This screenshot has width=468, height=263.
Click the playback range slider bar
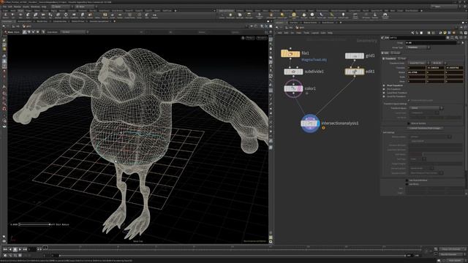point(232,256)
